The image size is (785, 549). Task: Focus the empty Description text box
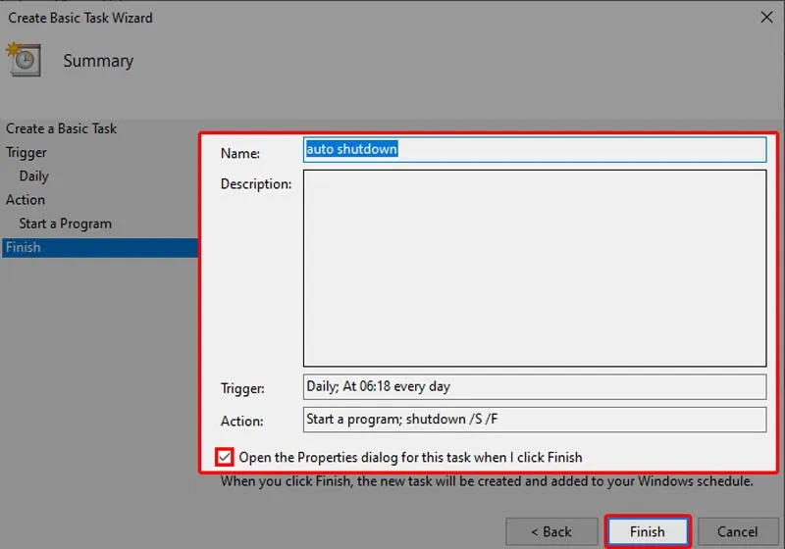pos(534,268)
